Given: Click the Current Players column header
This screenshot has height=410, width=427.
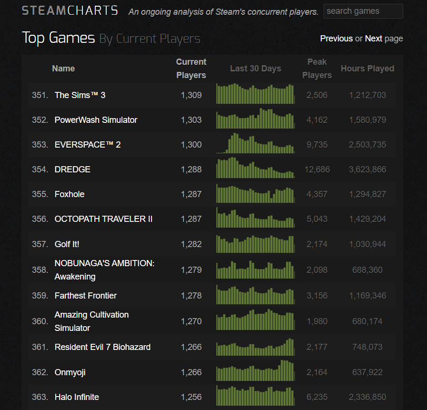Looking at the screenshot, I should pos(191,68).
